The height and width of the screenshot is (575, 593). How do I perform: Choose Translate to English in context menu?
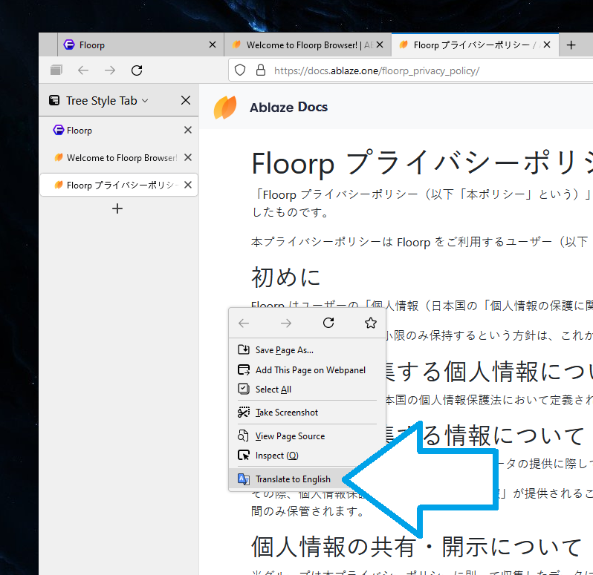click(x=307, y=479)
